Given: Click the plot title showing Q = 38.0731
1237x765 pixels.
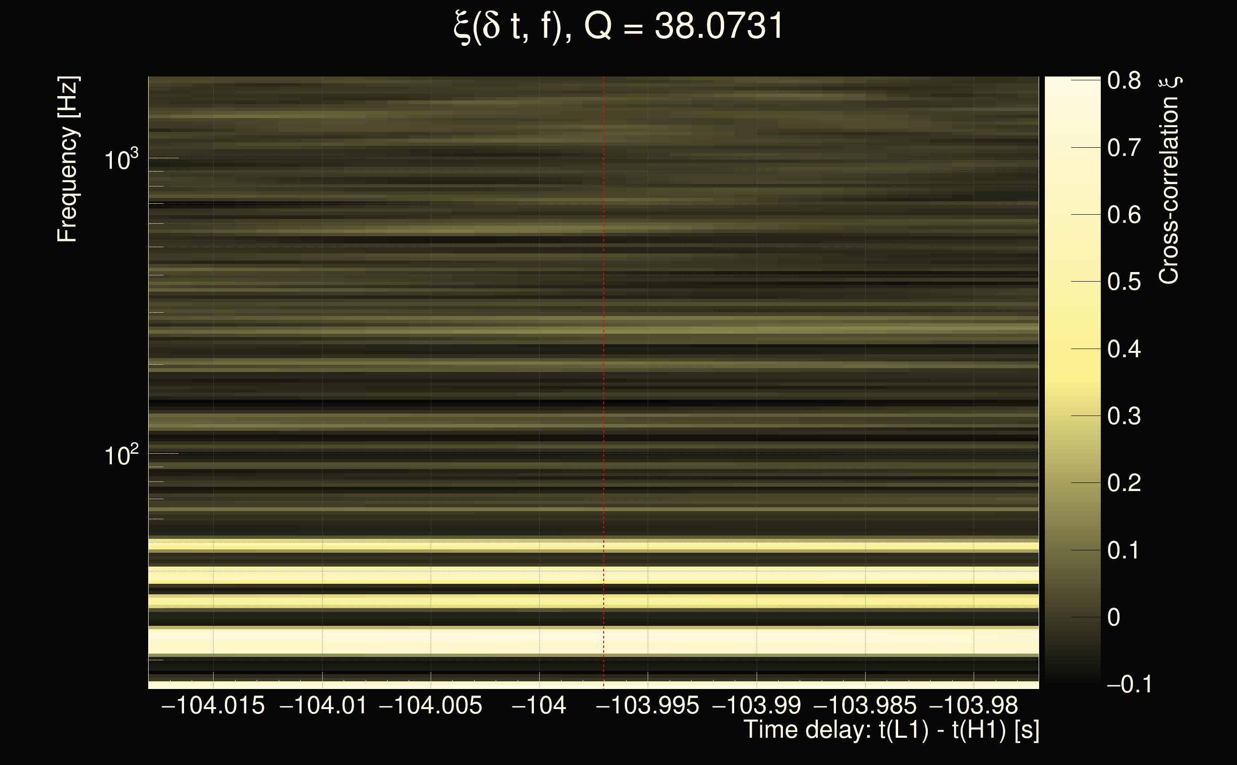Looking at the screenshot, I should point(618,26).
